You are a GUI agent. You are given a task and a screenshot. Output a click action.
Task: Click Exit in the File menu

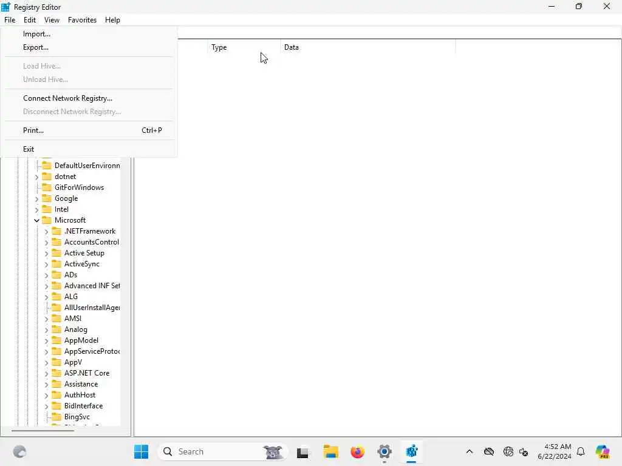tap(89, 149)
